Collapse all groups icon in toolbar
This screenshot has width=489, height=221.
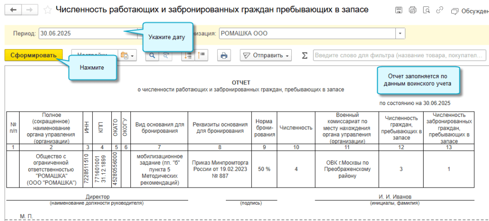[202, 55]
